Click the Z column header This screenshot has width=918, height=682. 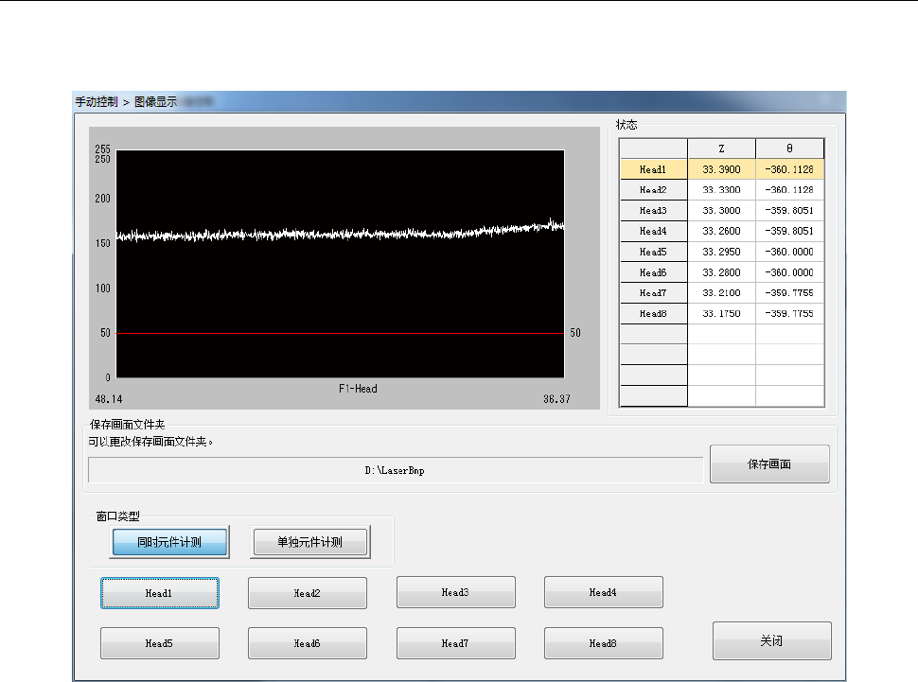point(721,149)
